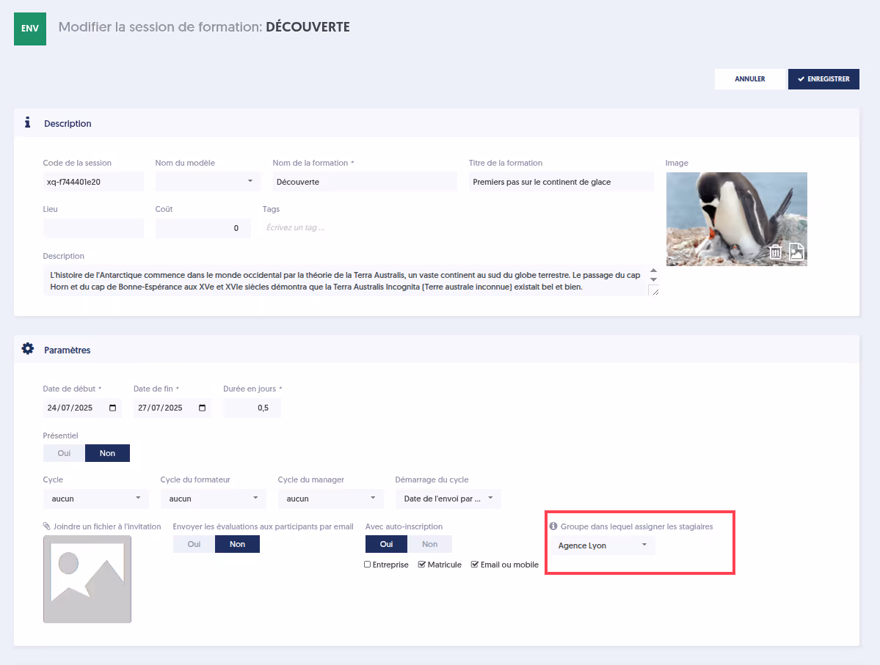Click the paperclip icon for joining a file
Screen dimensions: 880x665
coord(46,526)
